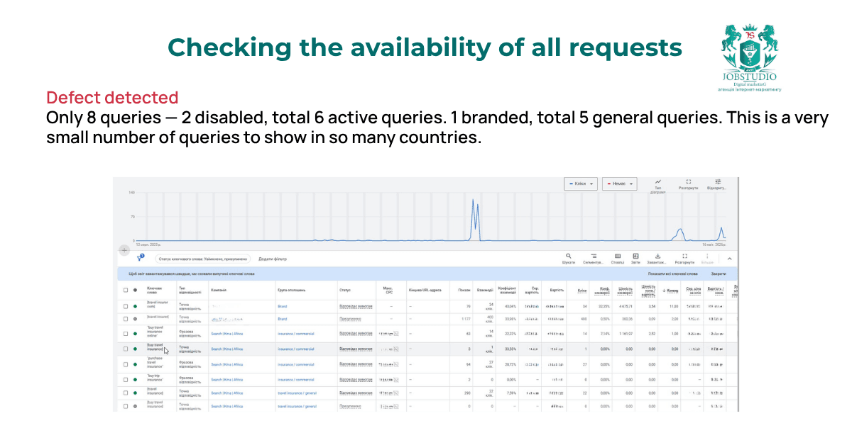Click the round plus button under the chart

pos(124,250)
